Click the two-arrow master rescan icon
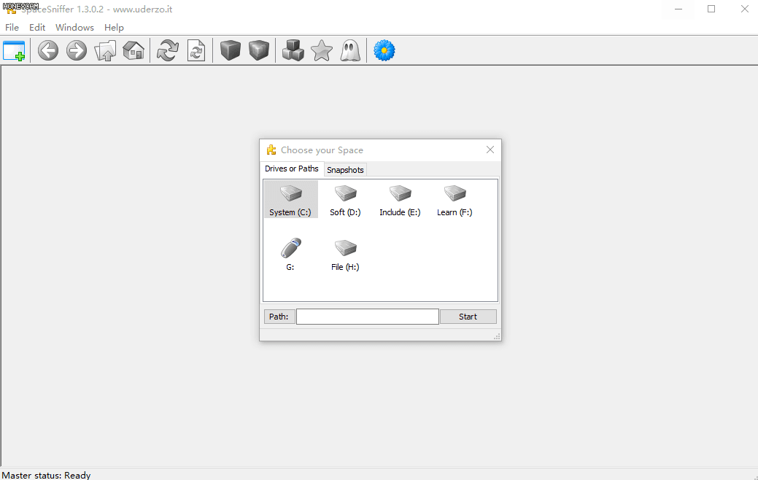 [168, 51]
